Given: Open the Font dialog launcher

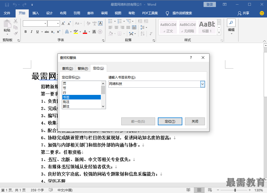Looking at the screenshot, I should pos(103,41).
